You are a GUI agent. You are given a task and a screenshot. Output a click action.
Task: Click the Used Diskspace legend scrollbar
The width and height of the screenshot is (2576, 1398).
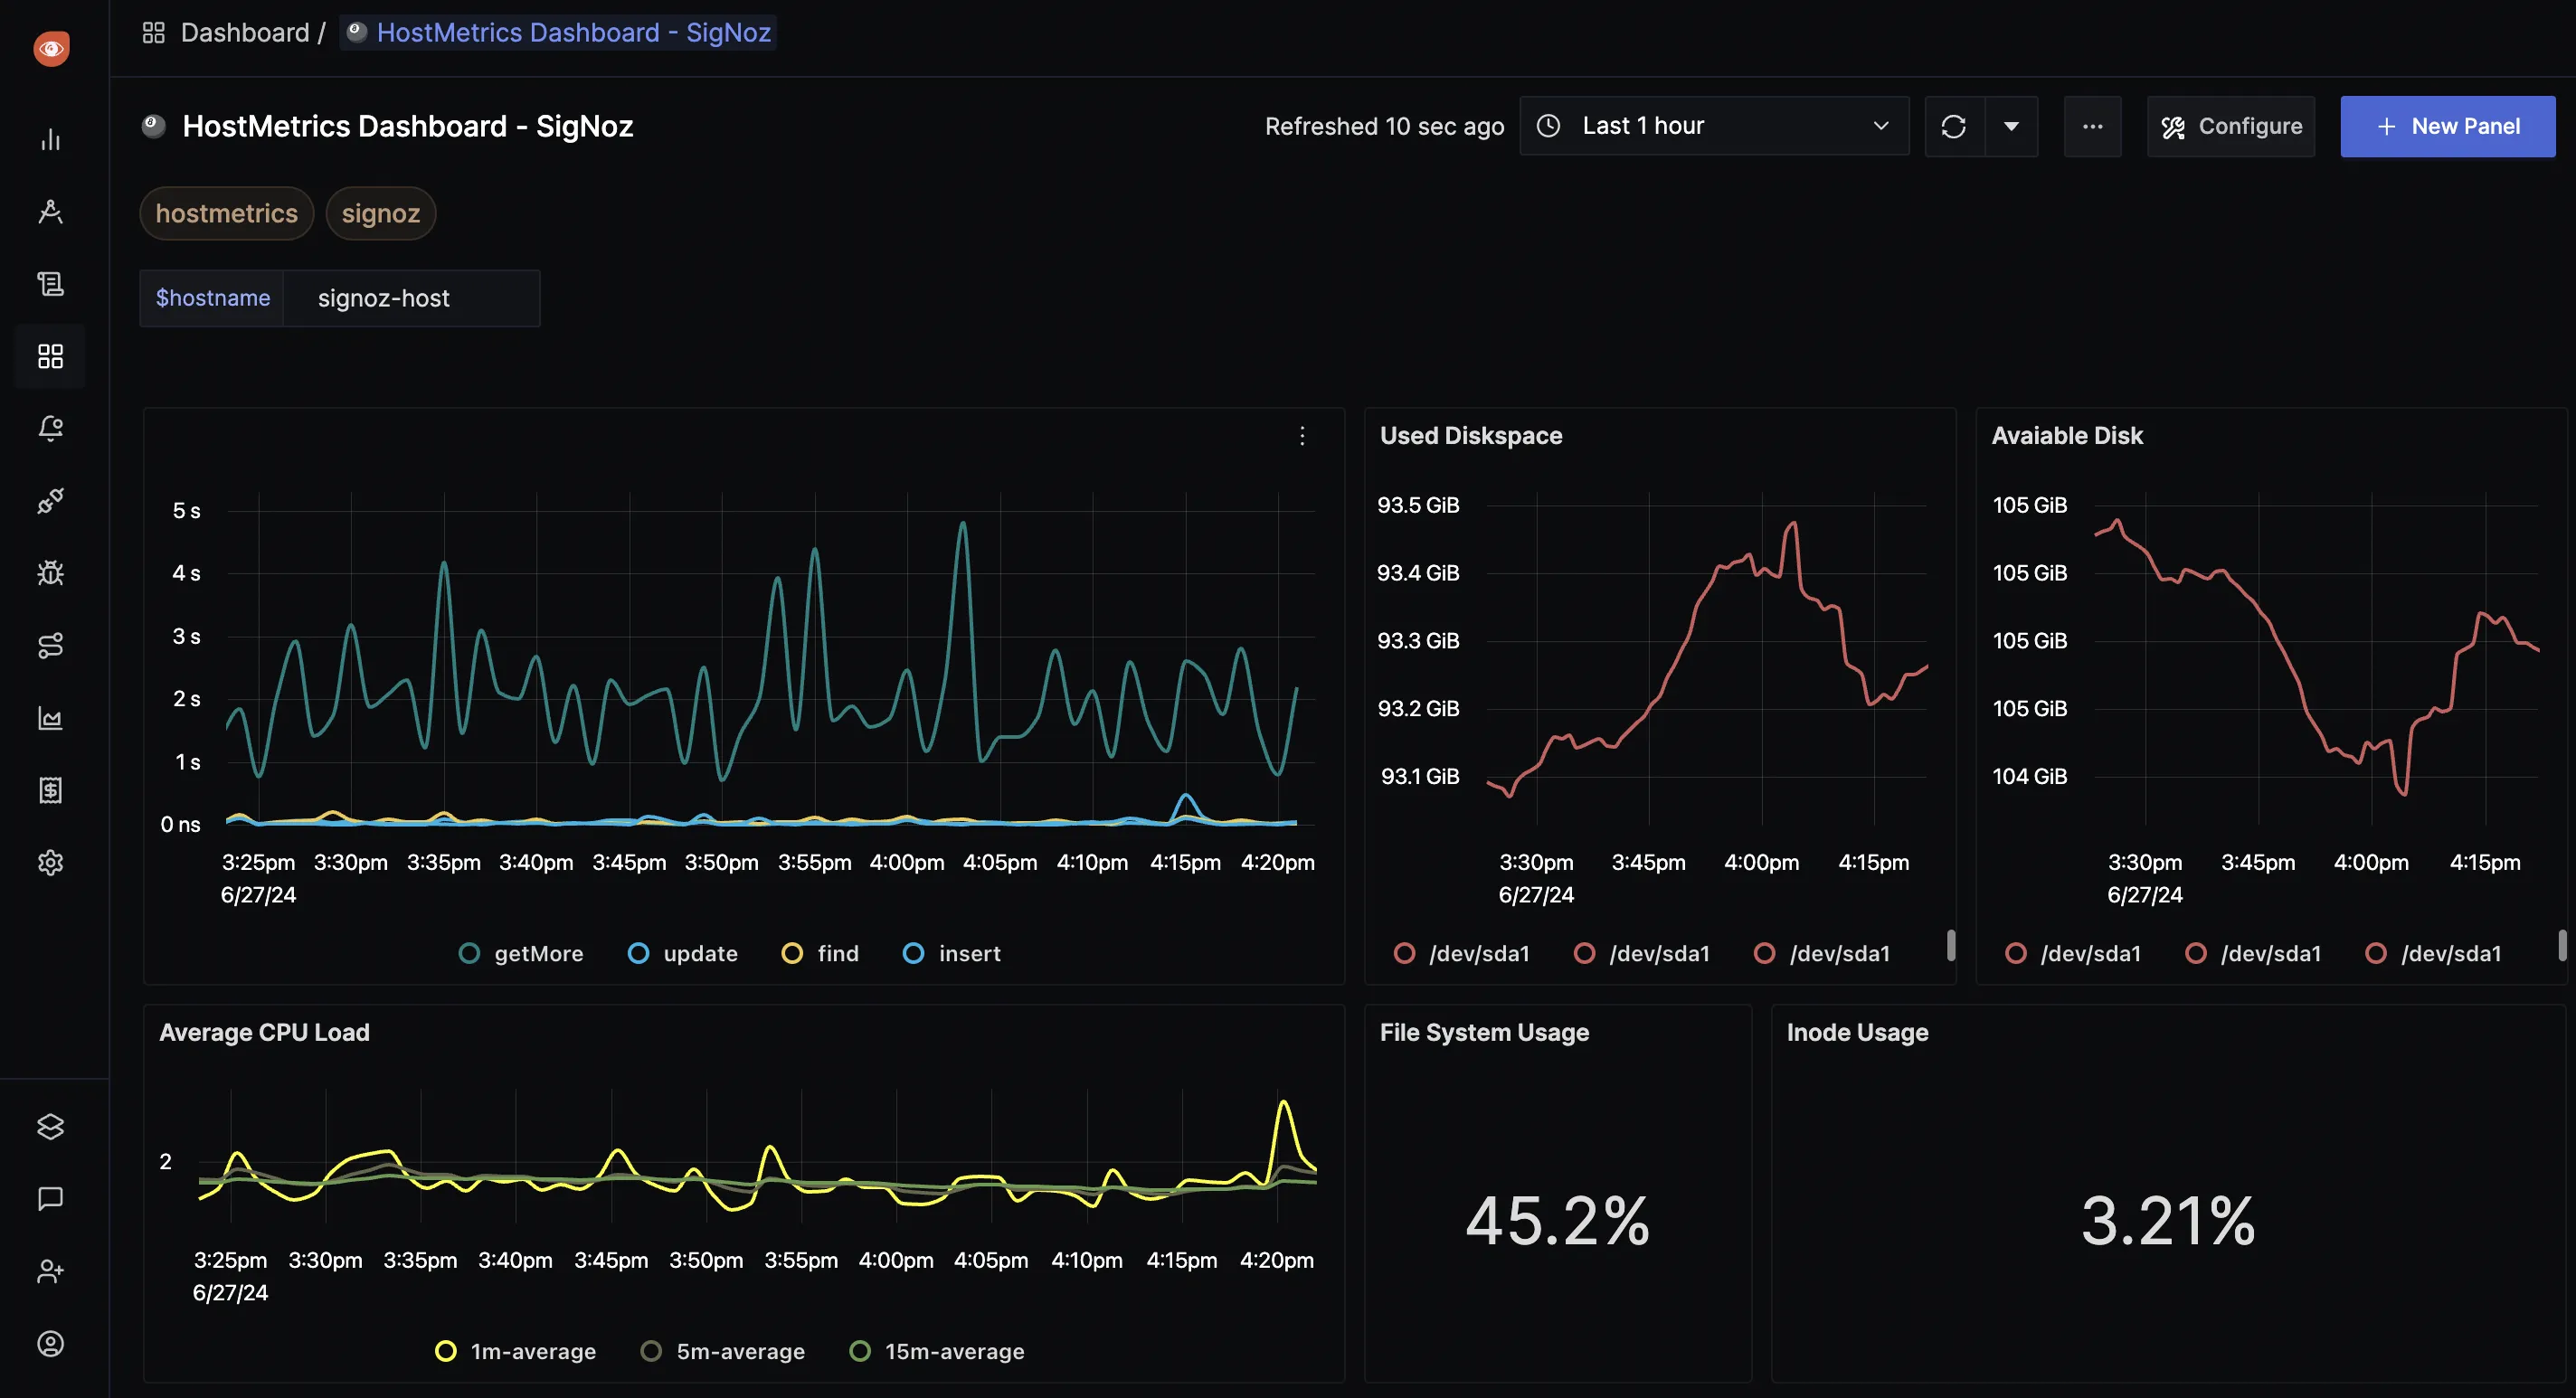tap(1951, 945)
